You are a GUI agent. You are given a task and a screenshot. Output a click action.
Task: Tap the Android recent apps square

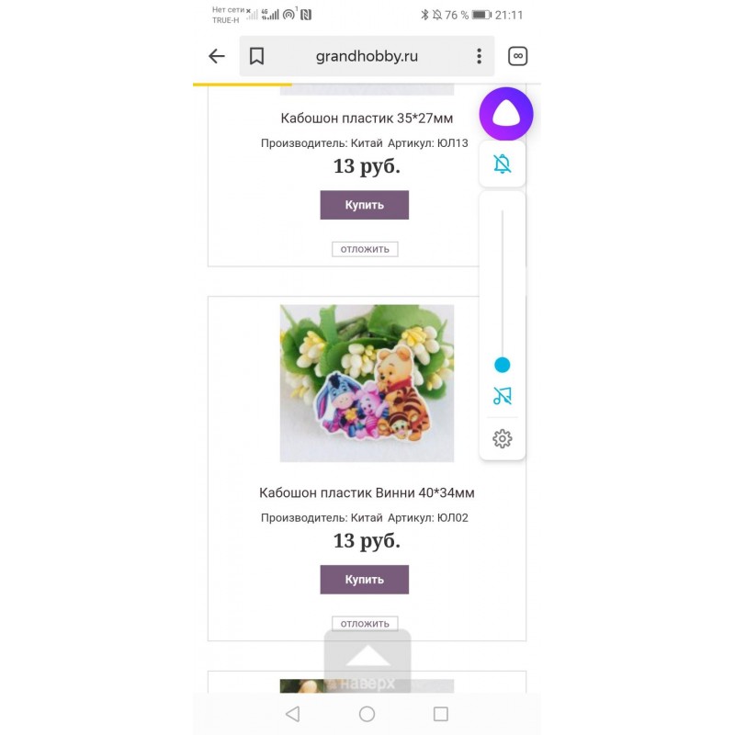(441, 714)
